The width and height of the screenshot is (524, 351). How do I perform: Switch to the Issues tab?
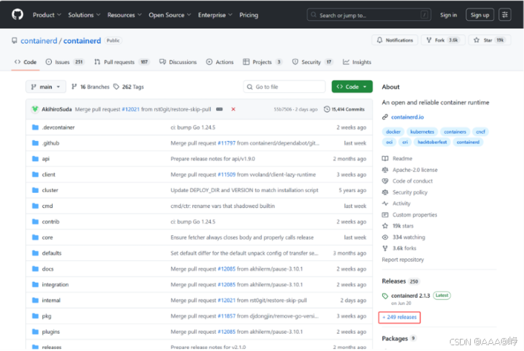(x=65, y=62)
